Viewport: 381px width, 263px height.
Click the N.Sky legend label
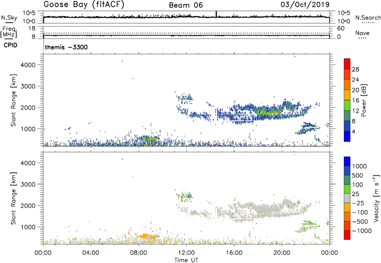click(9, 18)
